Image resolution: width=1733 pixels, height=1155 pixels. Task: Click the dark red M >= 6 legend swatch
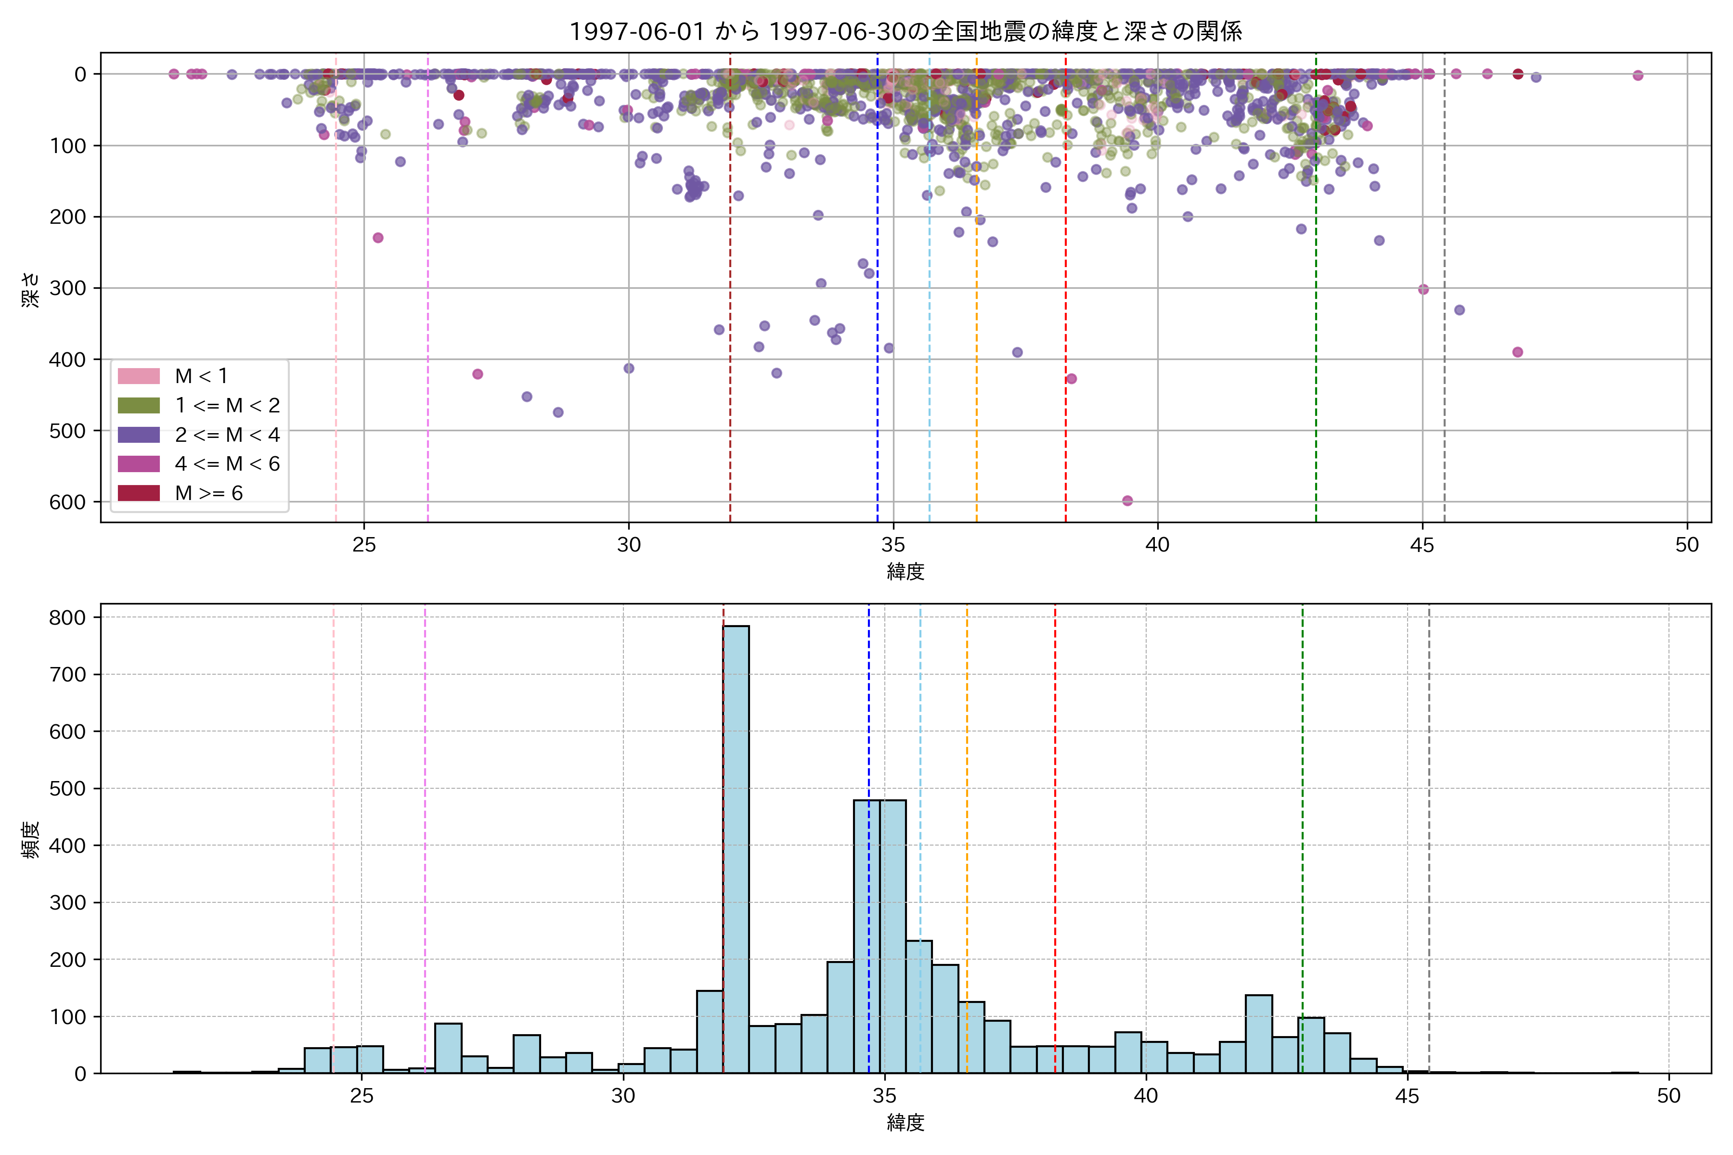(x=139, y=493)
